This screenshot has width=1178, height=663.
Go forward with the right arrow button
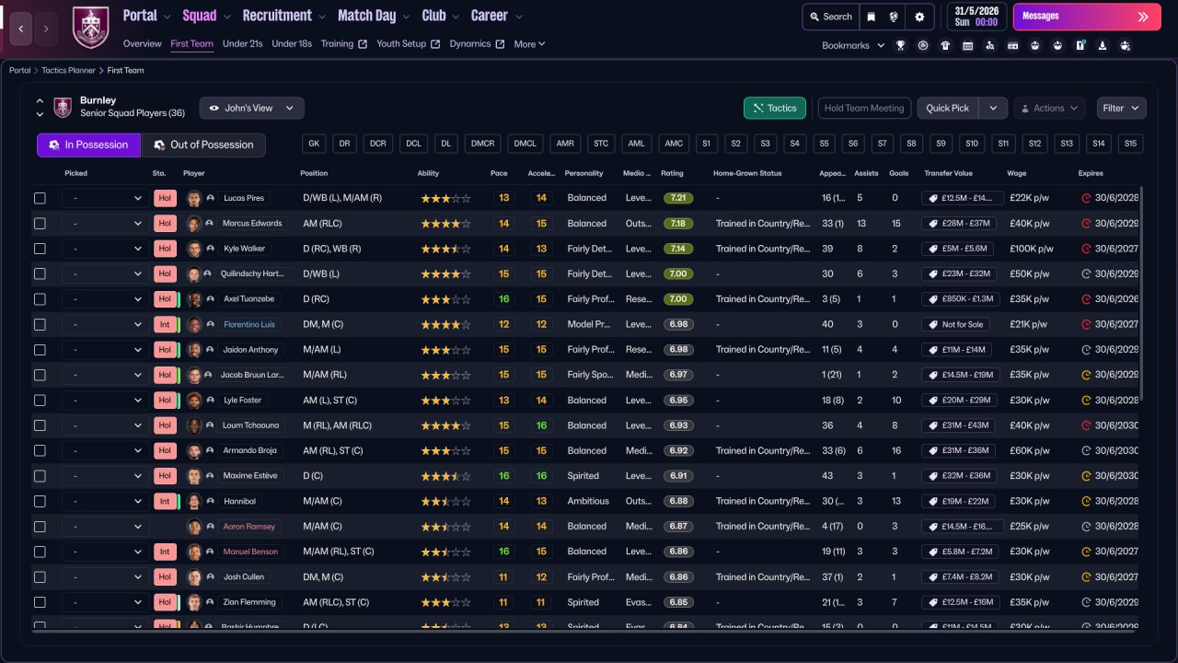(x=47, y=29)
